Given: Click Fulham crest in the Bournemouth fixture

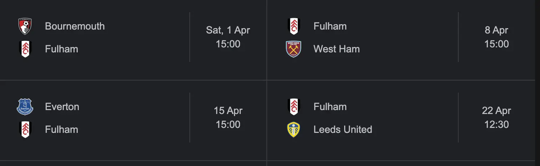Looking at the screenshot, I should tap(25, 49).
